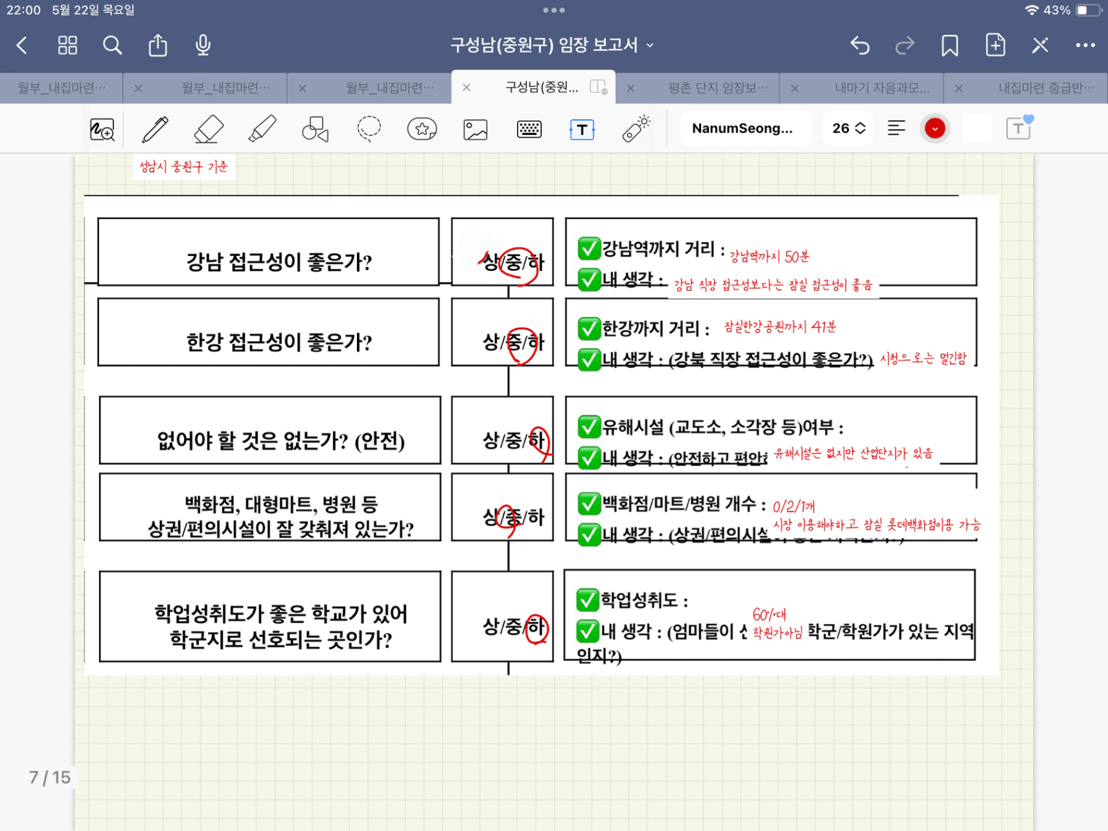
Task: Close the tab with the X left of 내마기 tab
Action: tap(794, 88)
